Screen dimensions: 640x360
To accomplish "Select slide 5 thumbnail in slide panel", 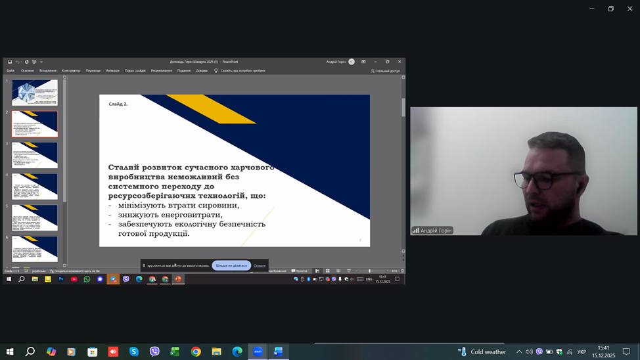I will point(35,218).
